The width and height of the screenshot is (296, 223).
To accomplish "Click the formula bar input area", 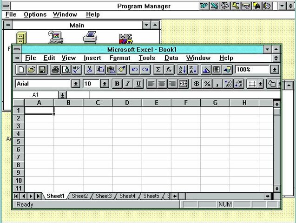I will click(x=184, y=95).
